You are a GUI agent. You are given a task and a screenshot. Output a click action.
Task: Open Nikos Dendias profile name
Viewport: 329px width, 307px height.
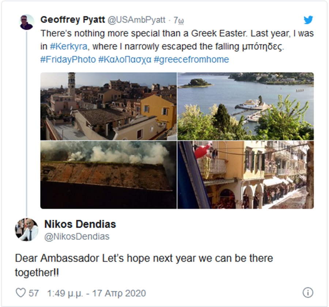[80, 224]
